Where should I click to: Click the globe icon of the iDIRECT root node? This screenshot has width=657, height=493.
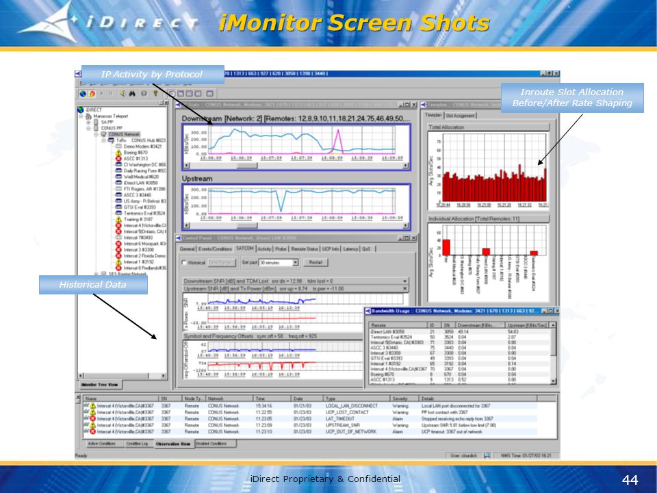tap(81, 110)
